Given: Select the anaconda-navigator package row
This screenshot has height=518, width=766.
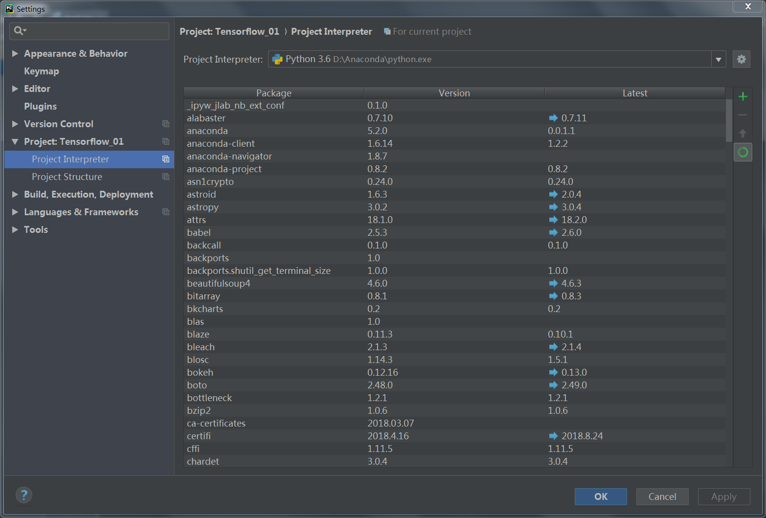Looking at the screenshot, I should coord(454,156).
